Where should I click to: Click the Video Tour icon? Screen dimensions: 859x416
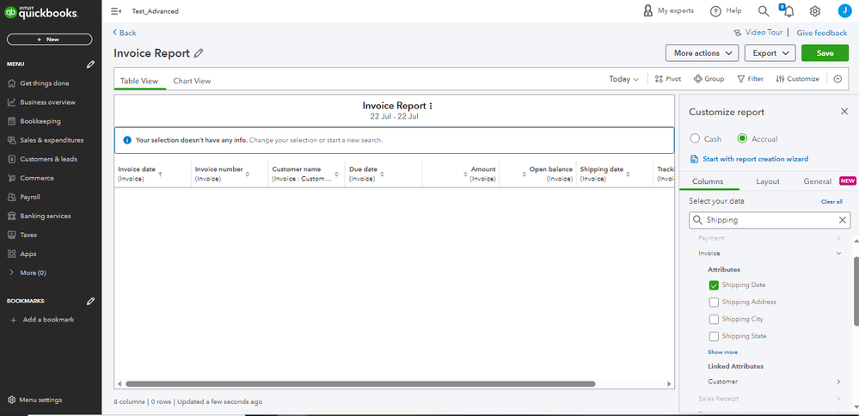coord(739,33)
